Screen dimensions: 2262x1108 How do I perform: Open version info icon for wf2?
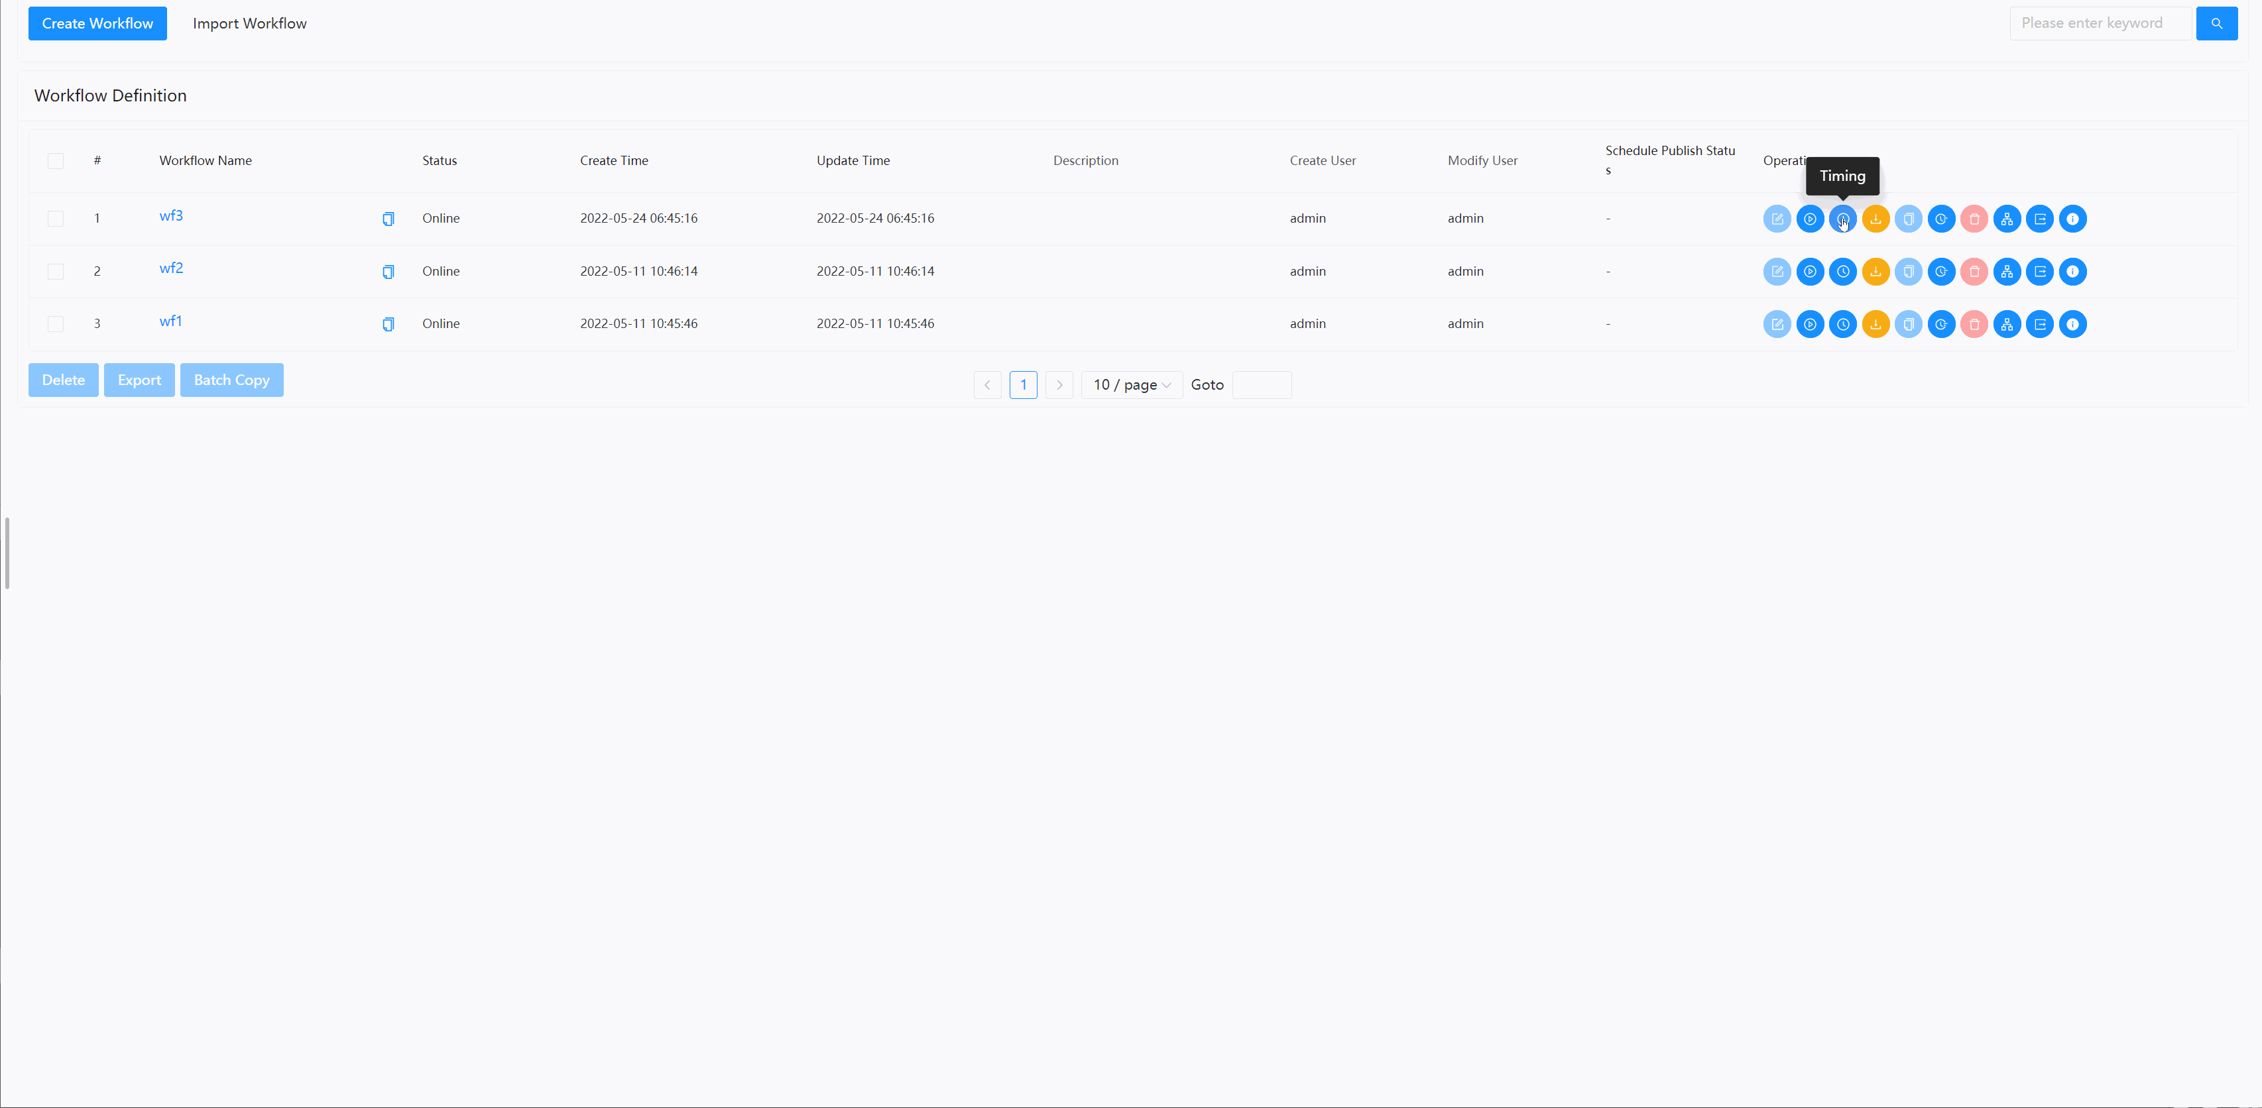click(x=2073, y=271)
